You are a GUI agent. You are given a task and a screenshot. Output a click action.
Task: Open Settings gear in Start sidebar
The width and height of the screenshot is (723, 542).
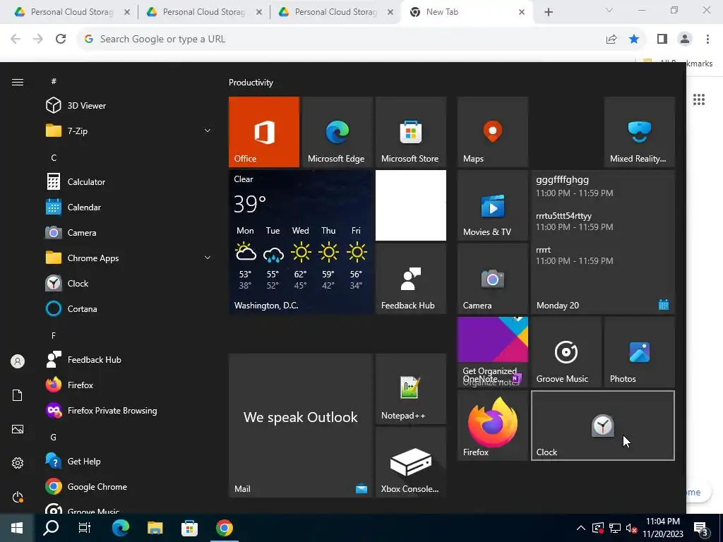point(18,463)
